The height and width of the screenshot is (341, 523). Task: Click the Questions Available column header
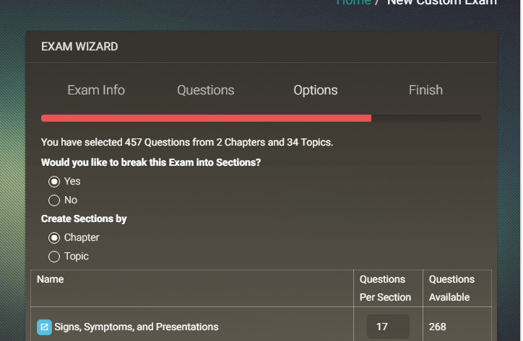[x=451, y=288]
